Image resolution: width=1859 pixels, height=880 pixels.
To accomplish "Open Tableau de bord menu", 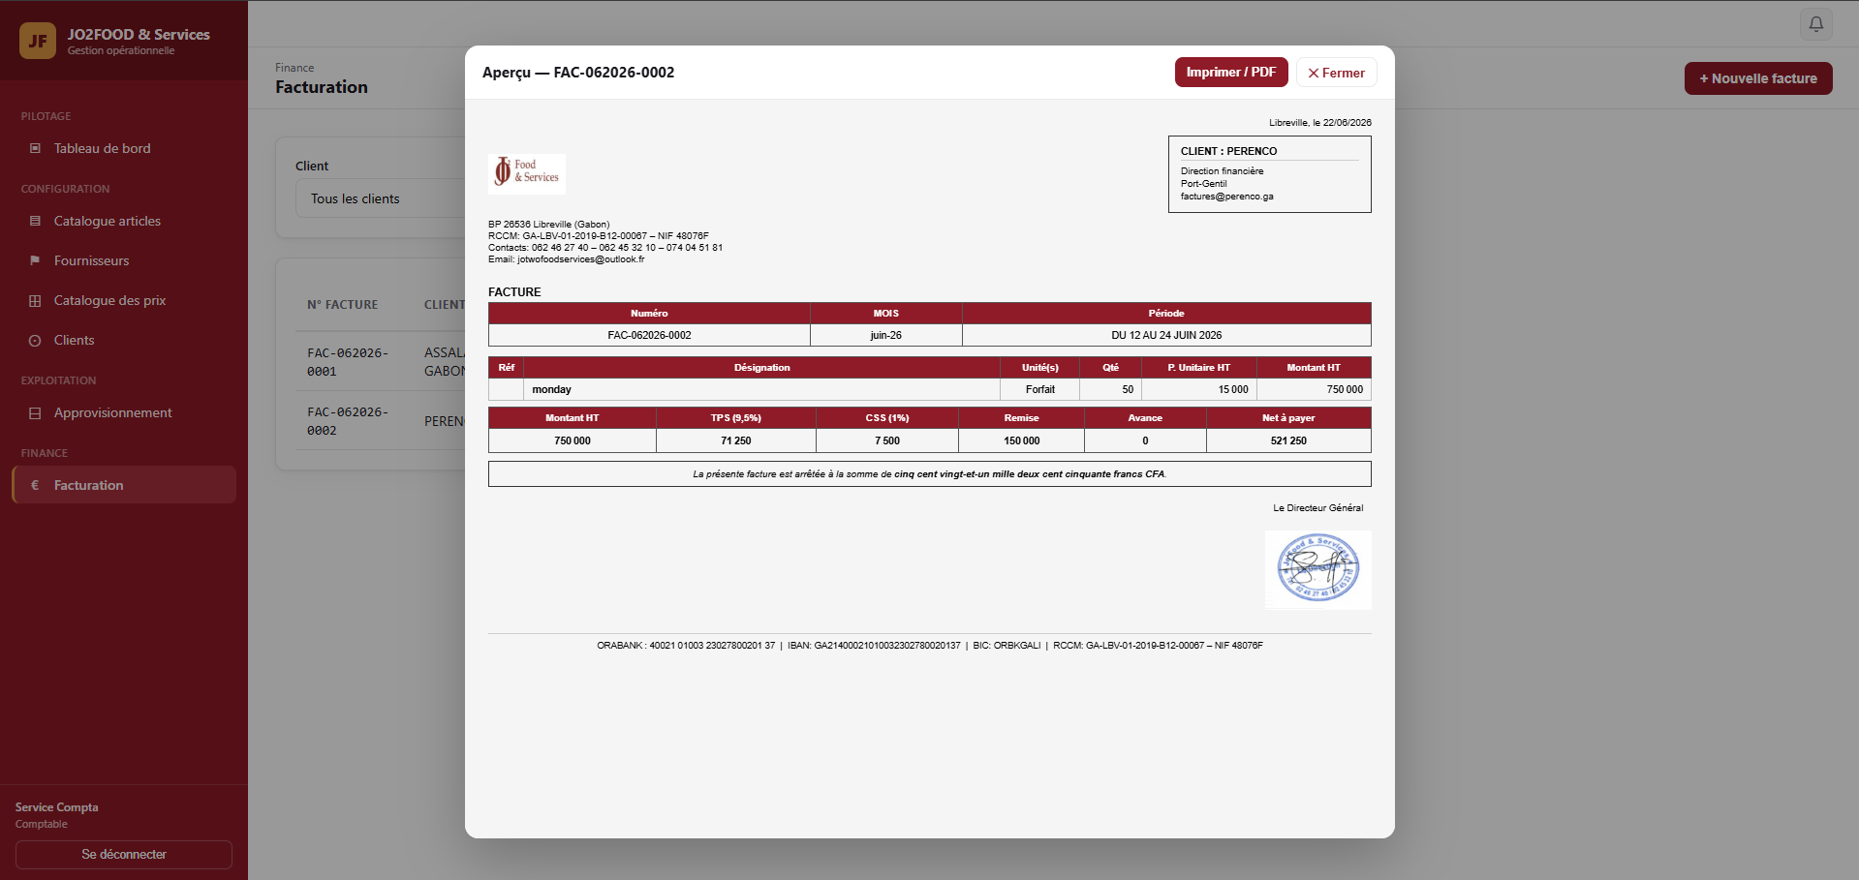I will point(124,148).
